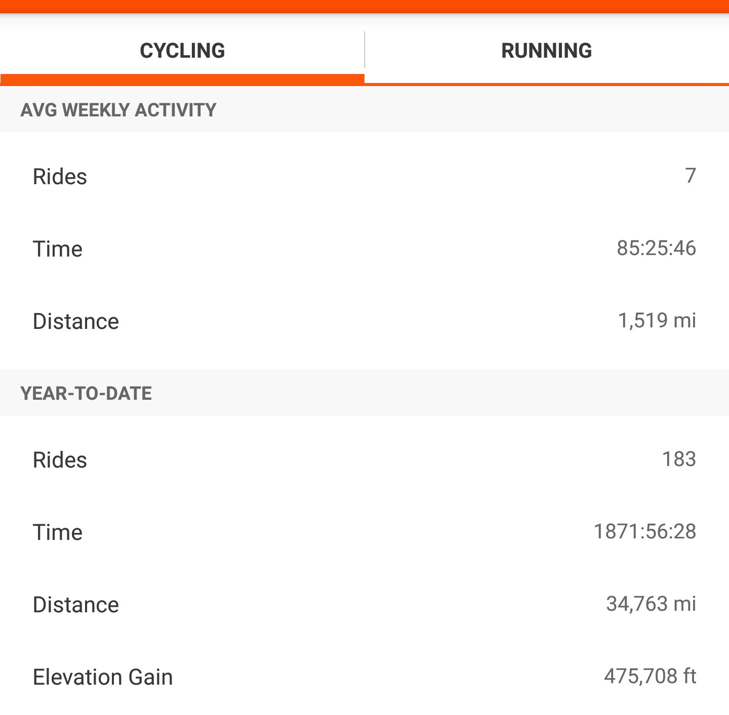This screenshot has height=715, width=729.
Task: Select the weekly Time row label
Action: (58, 249)
